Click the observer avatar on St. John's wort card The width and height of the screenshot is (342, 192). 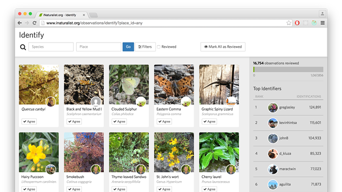(x=186, y=170)
